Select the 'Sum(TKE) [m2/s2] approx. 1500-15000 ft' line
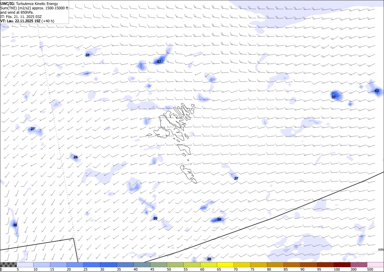Screen dimensions: 384x272 click(x=34, y=8)
